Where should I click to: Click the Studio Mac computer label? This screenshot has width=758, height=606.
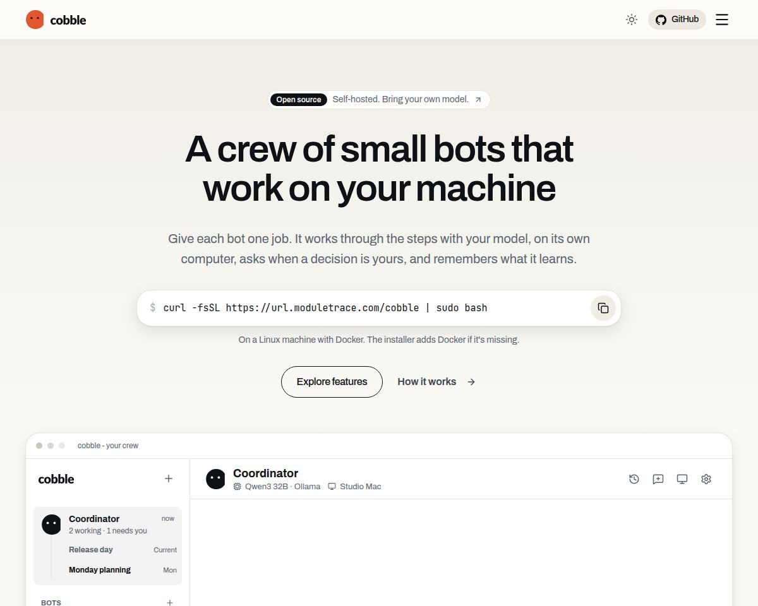point(354,487)
